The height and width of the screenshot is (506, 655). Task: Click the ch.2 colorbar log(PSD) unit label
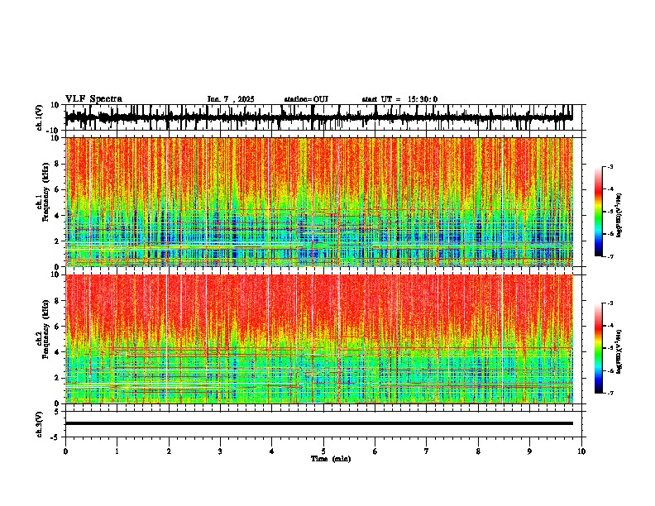tap(619, 352)
